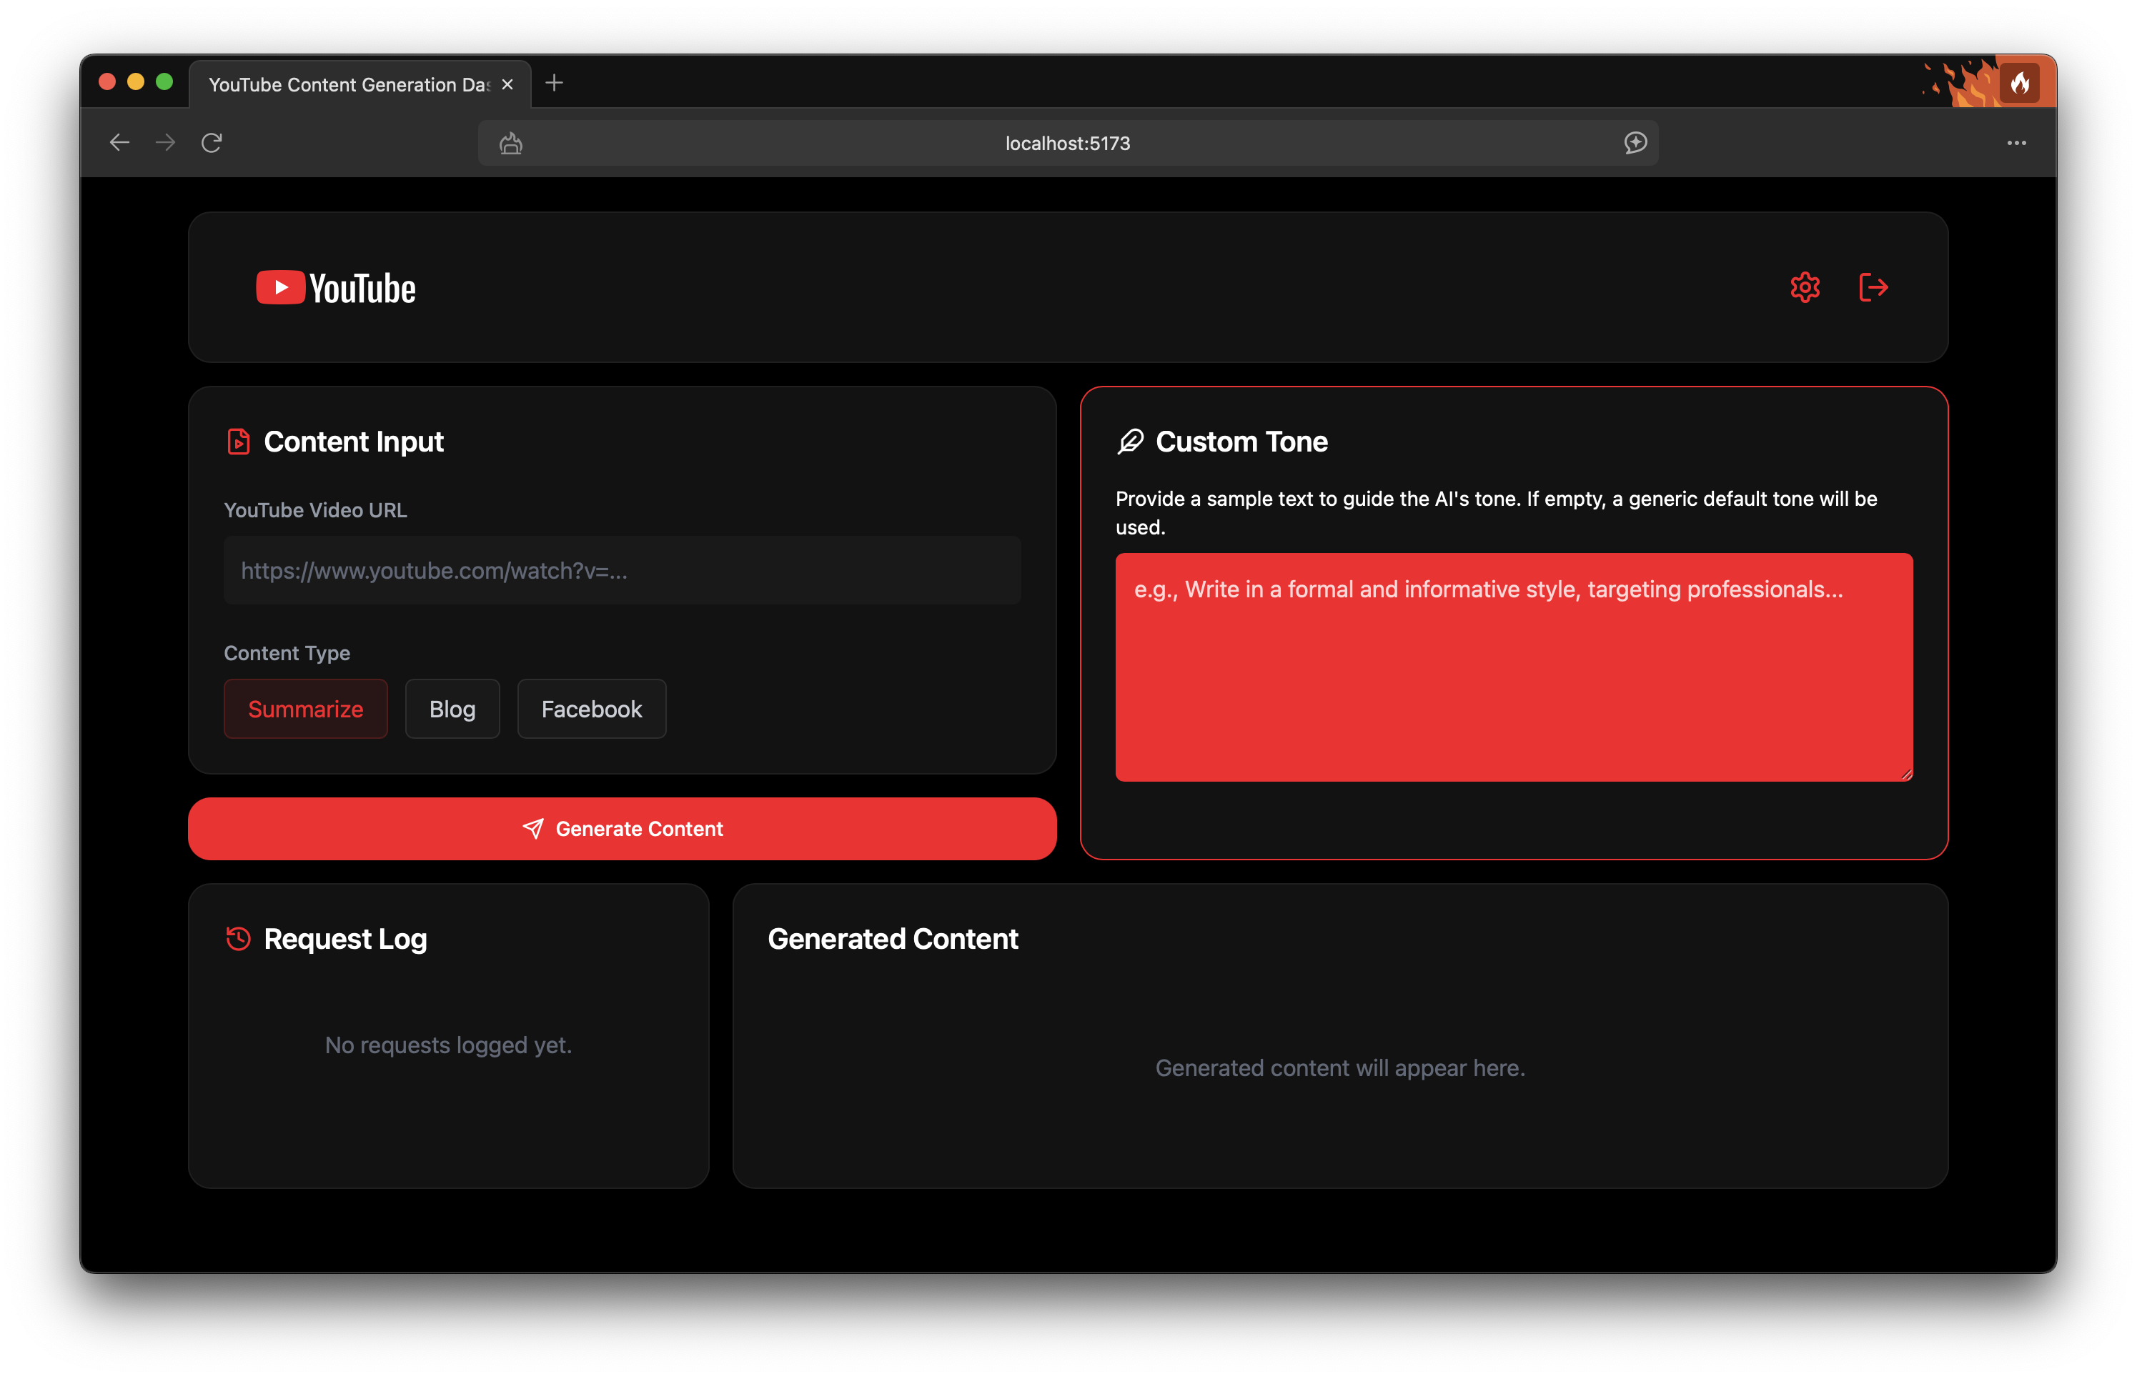The image size is (2137, 1379).
Task: Reload the page with refresh icon
Action: pyautogui.click(x=212, y=142)
